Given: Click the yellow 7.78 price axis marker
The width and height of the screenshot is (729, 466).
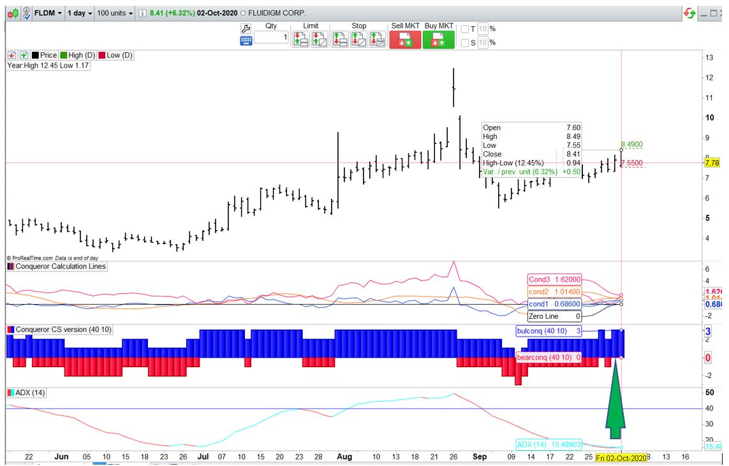Looking at the screenshot, I should (x=712, y=163).
